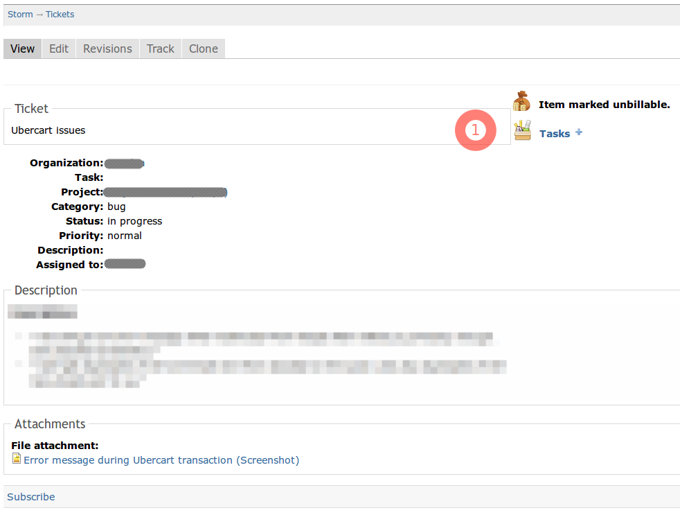Open the Tasks link
This screenshot has width=680, height=517.
[x=555, y=133]
